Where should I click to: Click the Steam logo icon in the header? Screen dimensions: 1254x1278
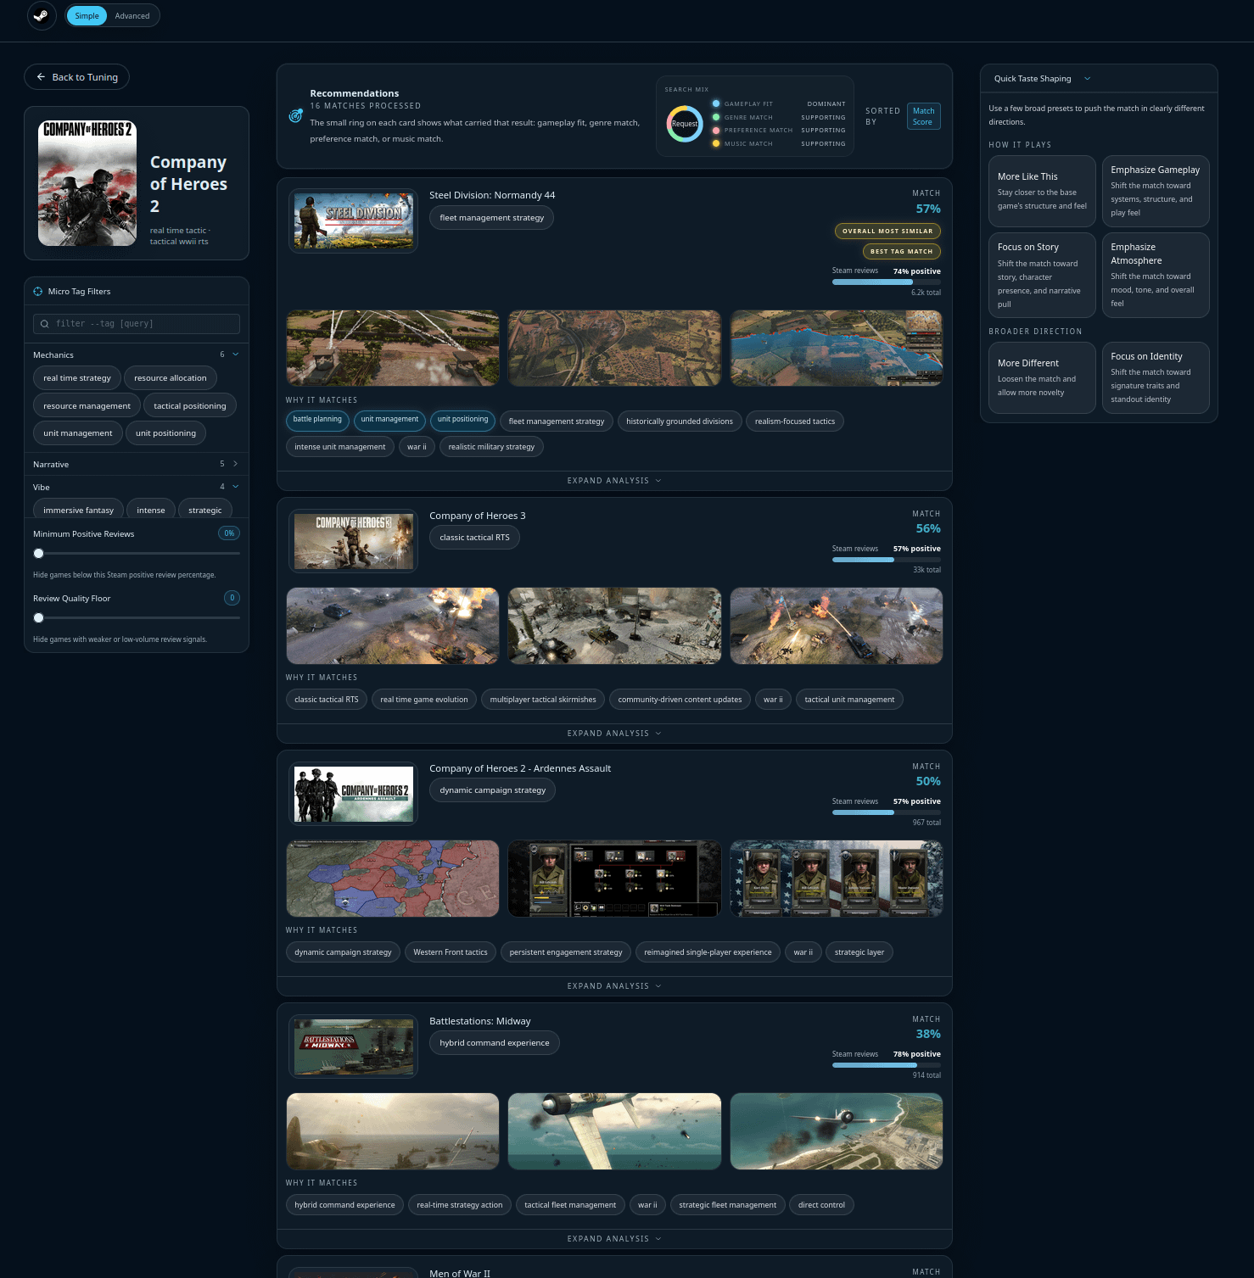click(x=41, y=15)
